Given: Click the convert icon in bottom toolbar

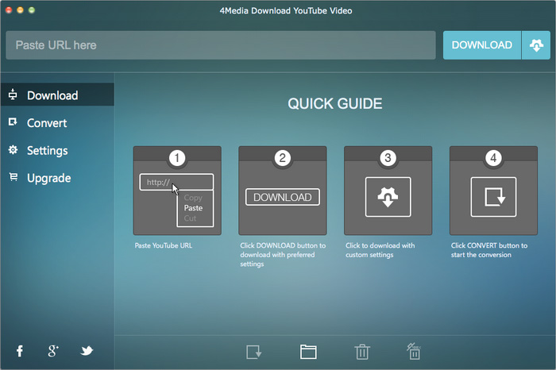Looking at the screenshot, I should click(254, 352).
